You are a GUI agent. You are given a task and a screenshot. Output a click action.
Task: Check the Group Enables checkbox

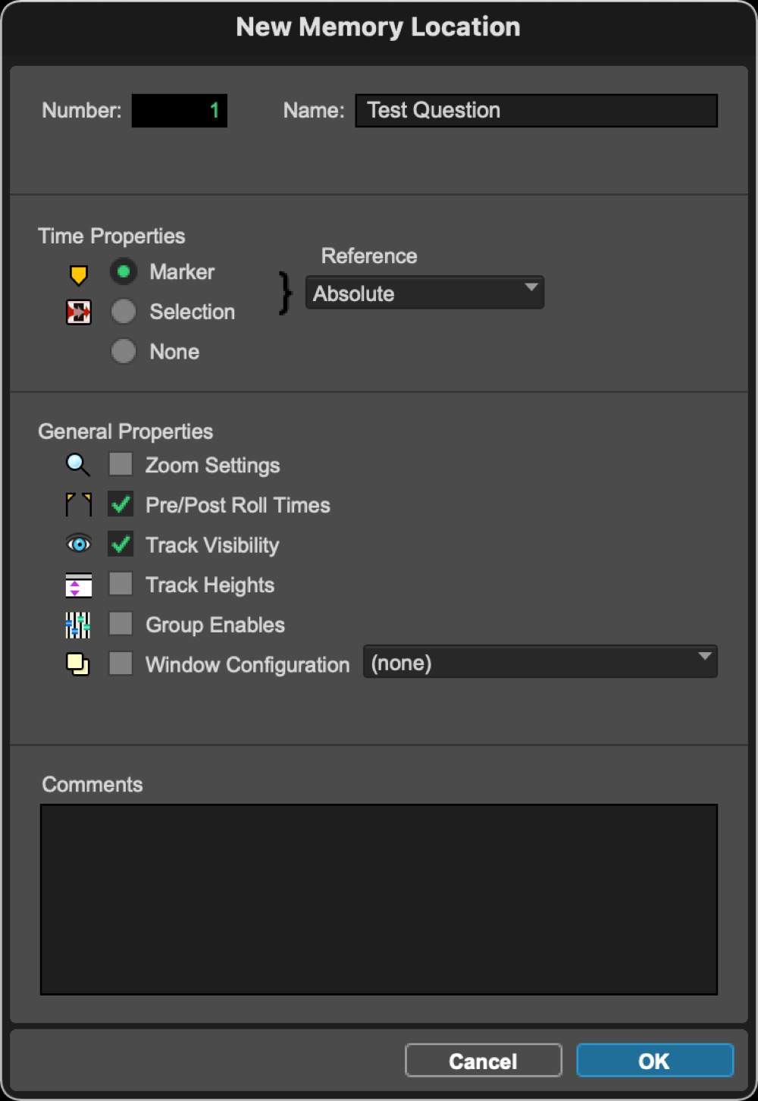point(121,624)
